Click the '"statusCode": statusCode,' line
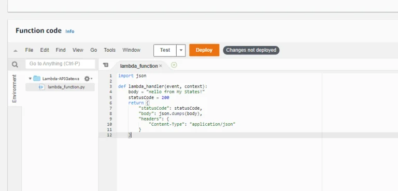This screenshot has width=398, height=191. (x=170, y=108)
